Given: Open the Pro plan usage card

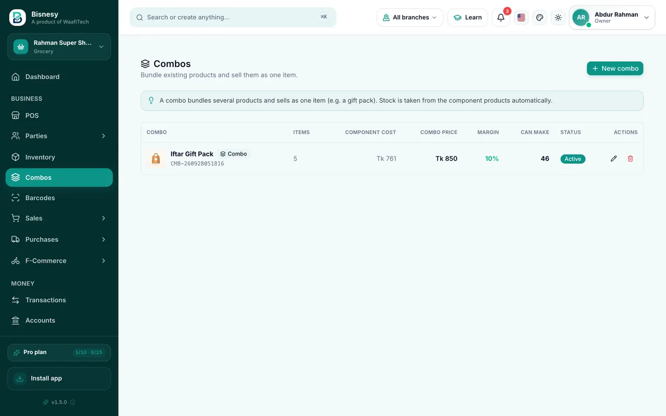Looking at the screenshot, I should pyautogui.click(x=59, y=353).
